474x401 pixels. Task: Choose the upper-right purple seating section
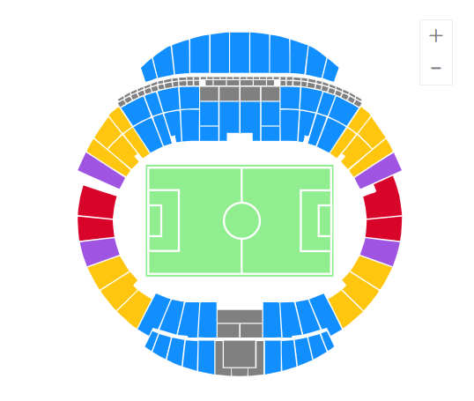[x=378, y=171]
